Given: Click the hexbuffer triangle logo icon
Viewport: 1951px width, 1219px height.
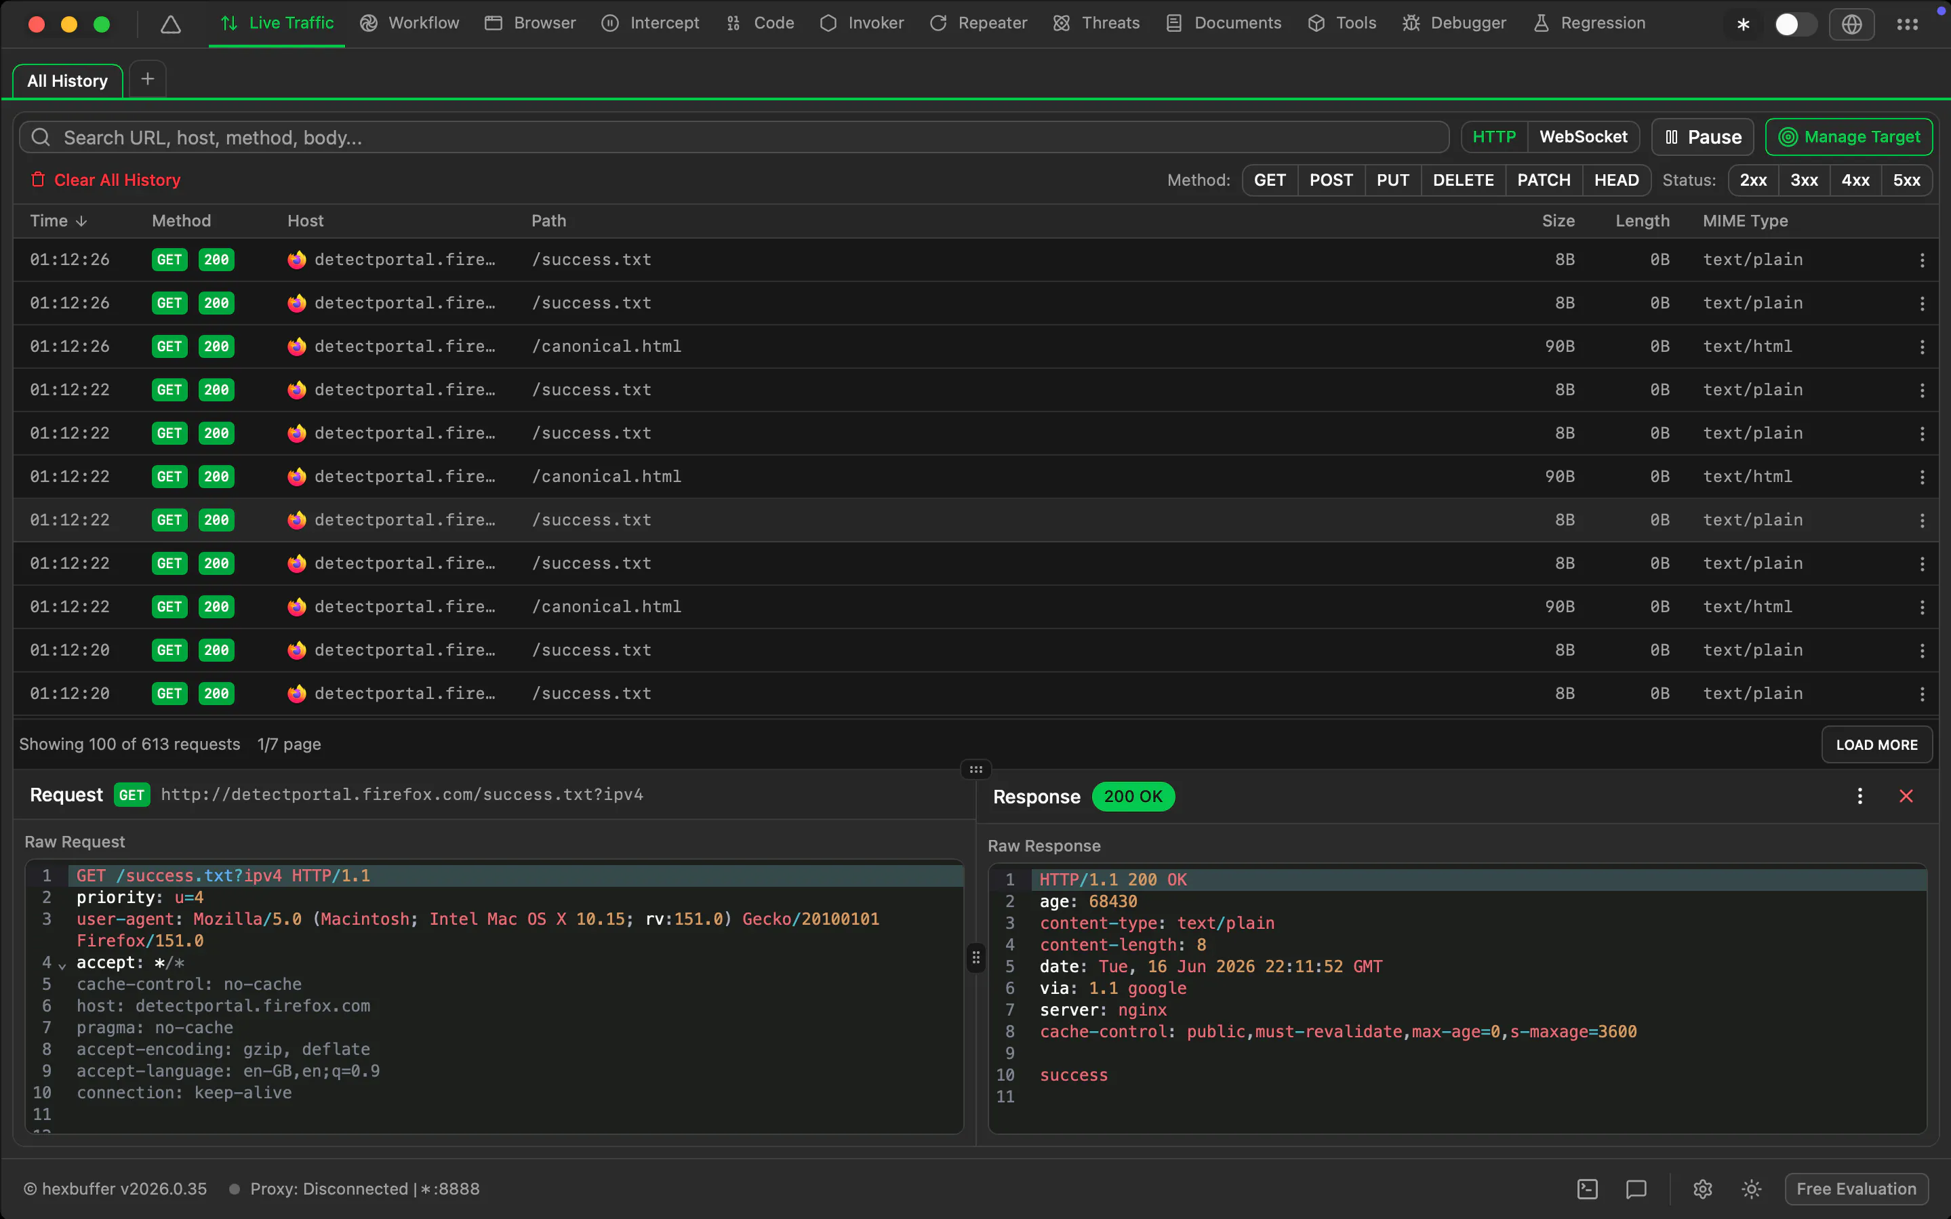Looking at the screenshot, I should (170, 24).
